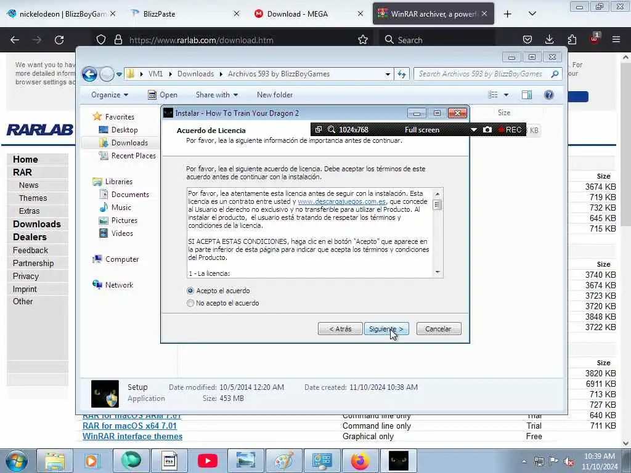Image resolution: width=631 pixels, height=473 pixels.
Task: Click the Explorer help question mark icon
Action: pyautogui.click(x=549, y=95)
